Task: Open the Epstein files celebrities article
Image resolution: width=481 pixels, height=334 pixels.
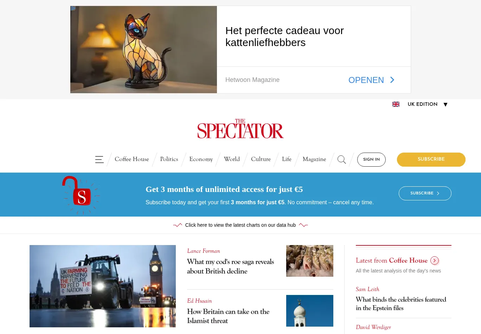Action: point(401,304)
